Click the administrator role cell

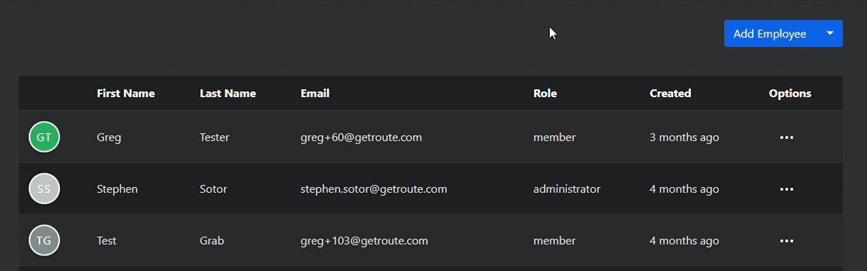[x=567, y=189]
